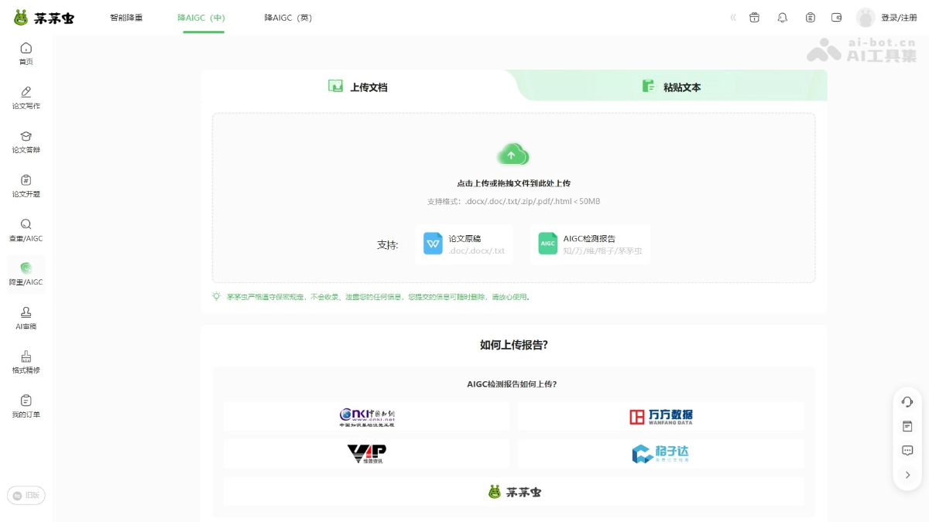Open the 首页 sidebar icon

coord(26,54)
